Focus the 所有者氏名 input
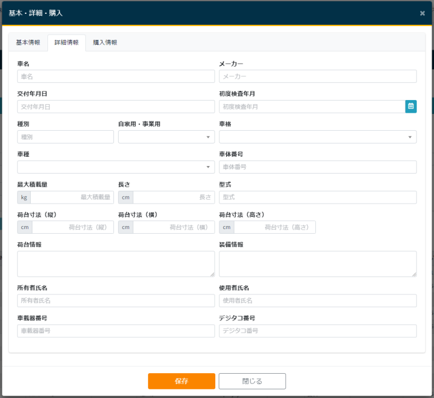Screen dimensions: 434x398 click(116, 301)
